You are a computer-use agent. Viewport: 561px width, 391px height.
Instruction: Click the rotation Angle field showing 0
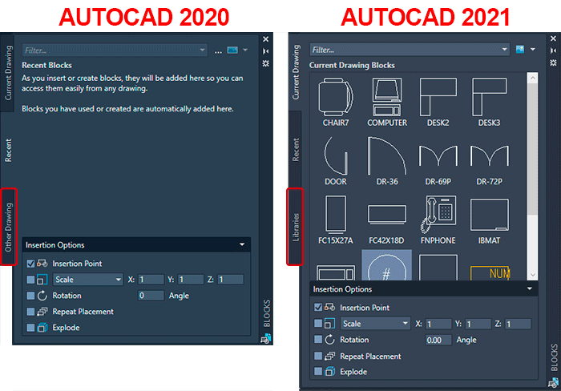click(151, 296)
